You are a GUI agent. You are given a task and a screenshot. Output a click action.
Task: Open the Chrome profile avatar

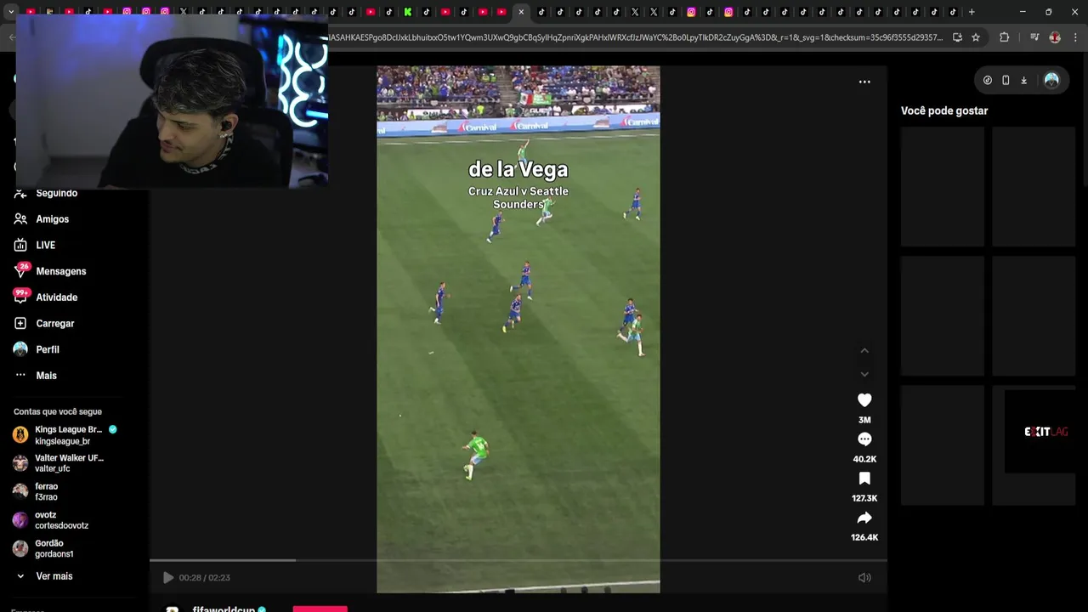pyautogui.click(x=1055, y=37)
